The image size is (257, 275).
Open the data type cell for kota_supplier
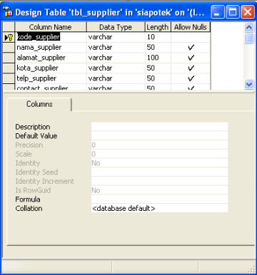116,68
